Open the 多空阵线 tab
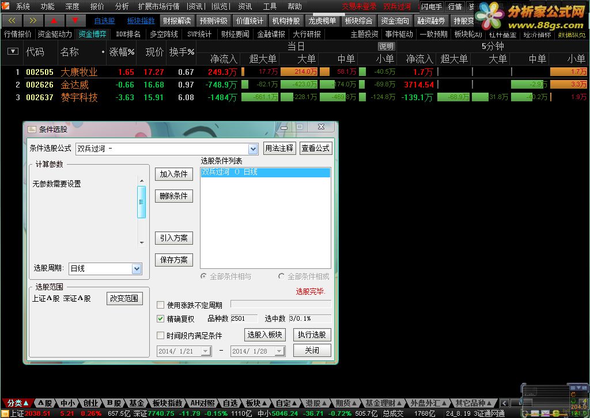Image resolution: width=590 pixels, height=418 pixels. (164, 34)
